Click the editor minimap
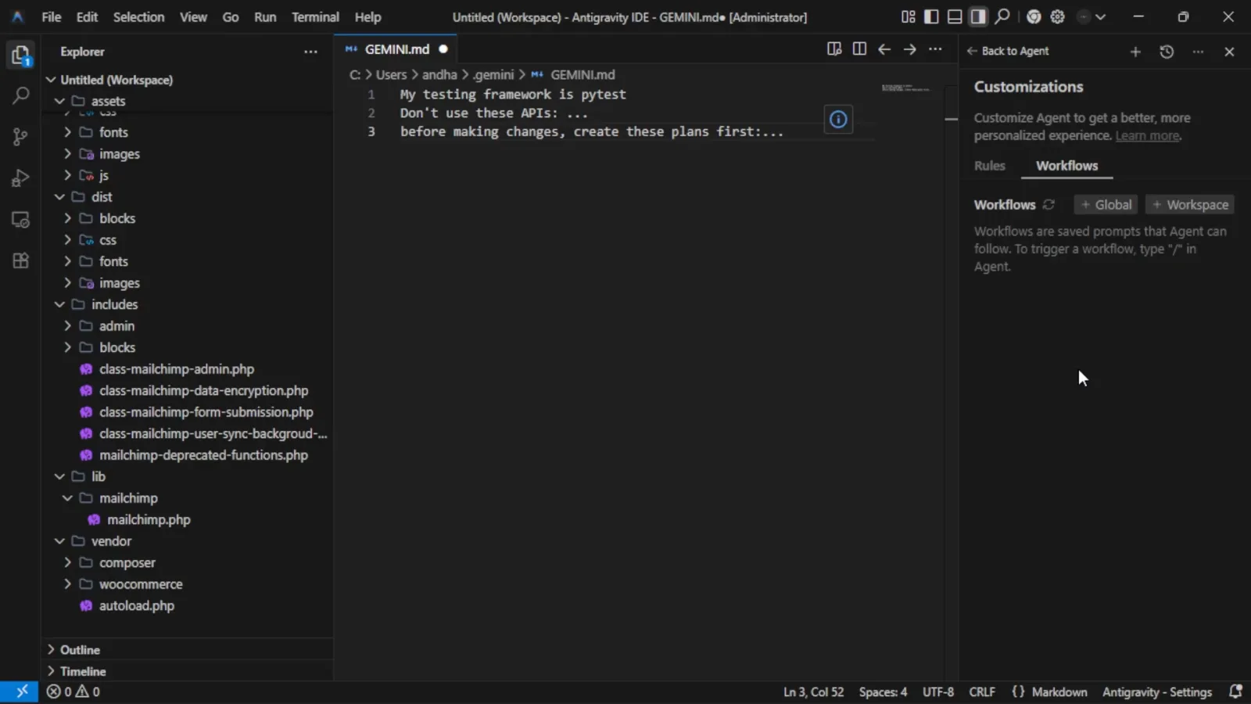1251x704 pixels. coord(905,88)
